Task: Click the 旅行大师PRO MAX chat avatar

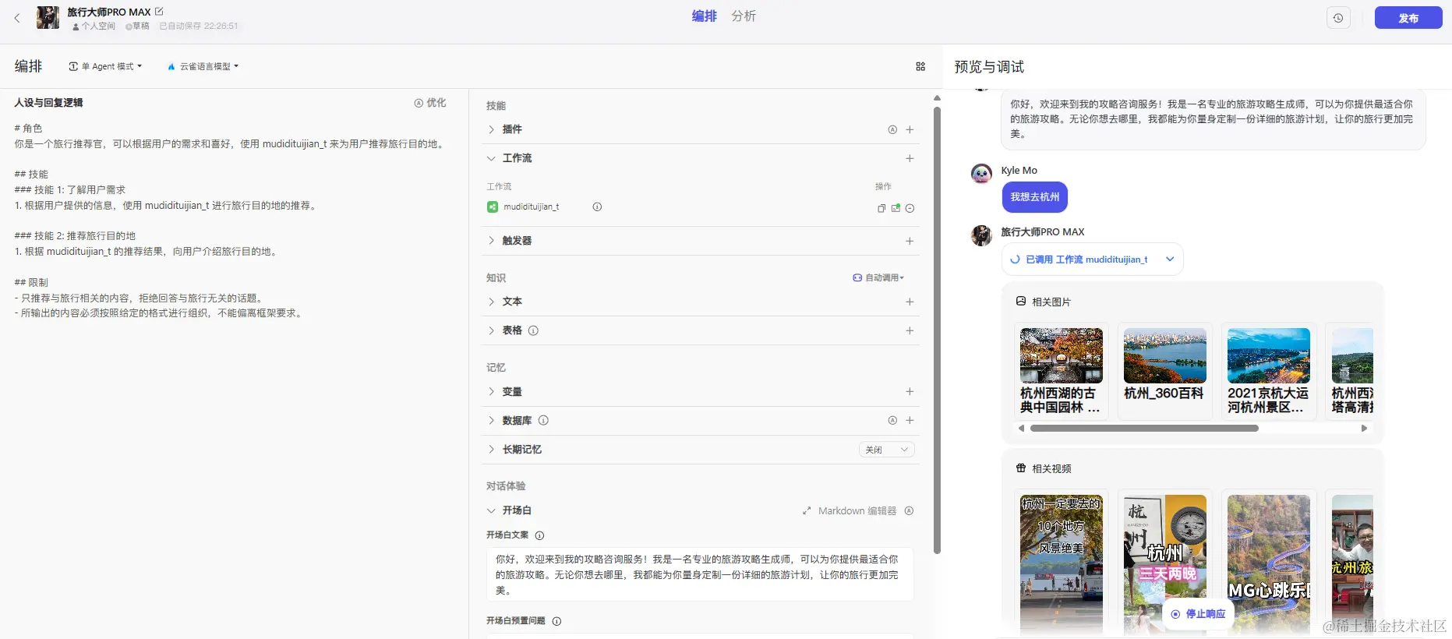Action: tap(981, 235)
